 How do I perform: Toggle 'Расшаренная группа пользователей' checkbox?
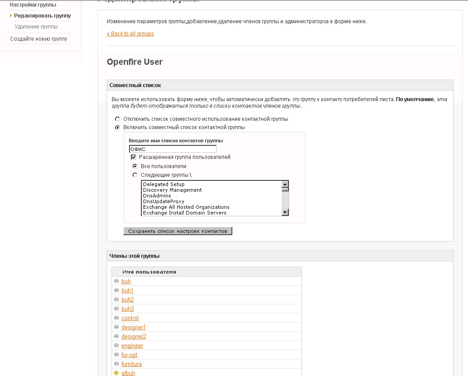coord(133,157)
